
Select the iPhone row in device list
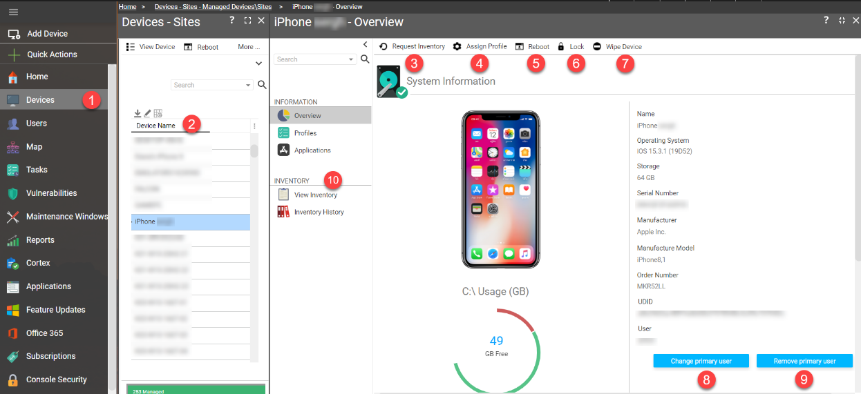click(191, 221)
